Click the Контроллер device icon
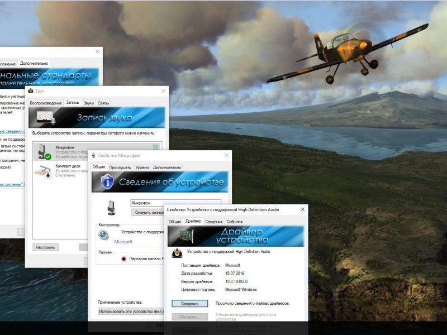The width and height of the screenshot is (447, 335). coord(103,235)
